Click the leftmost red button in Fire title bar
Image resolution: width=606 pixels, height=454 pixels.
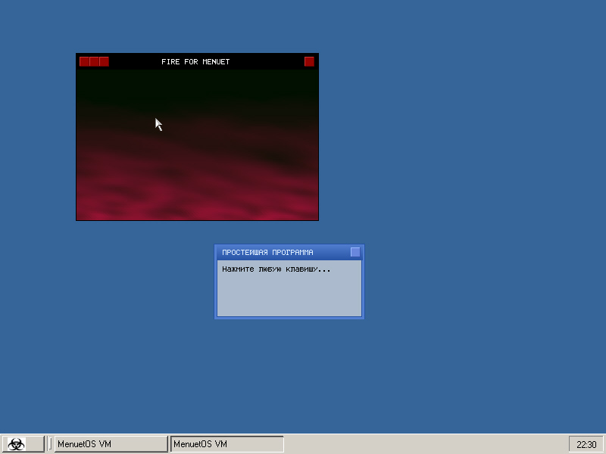coord(84,61)
